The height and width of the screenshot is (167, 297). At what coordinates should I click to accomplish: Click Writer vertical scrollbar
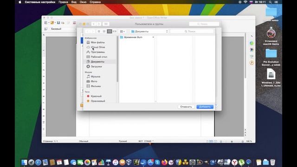tap(245, 56)
